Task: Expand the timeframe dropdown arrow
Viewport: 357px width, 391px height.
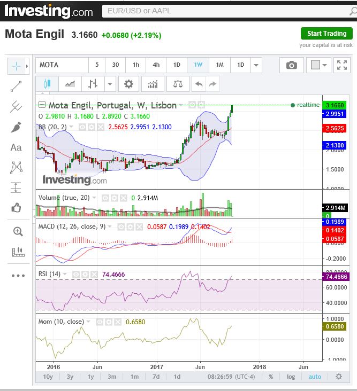Action: [256, 65]
